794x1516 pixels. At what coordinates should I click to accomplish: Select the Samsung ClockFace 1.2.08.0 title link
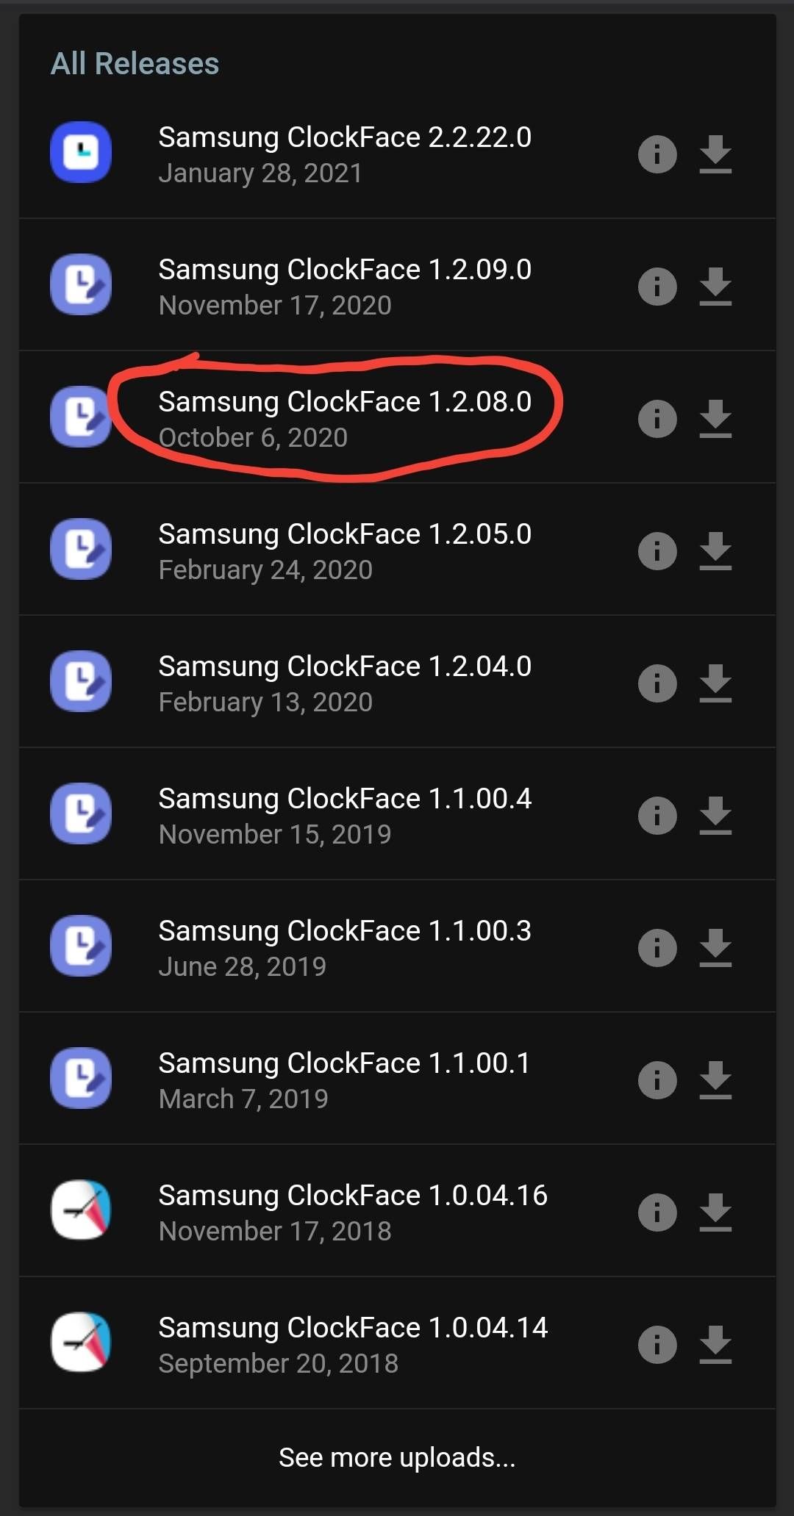coord(346,402)
